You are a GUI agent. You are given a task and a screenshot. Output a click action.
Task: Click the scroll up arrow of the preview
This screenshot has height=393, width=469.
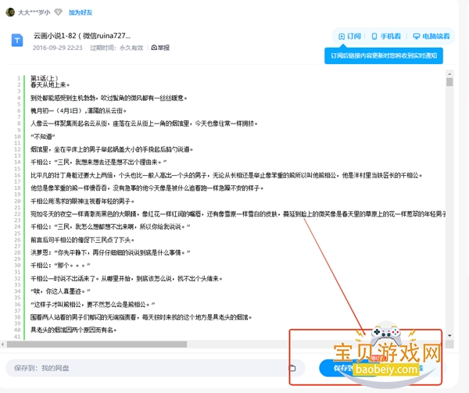pyautogui.click(x=449, y=75)
